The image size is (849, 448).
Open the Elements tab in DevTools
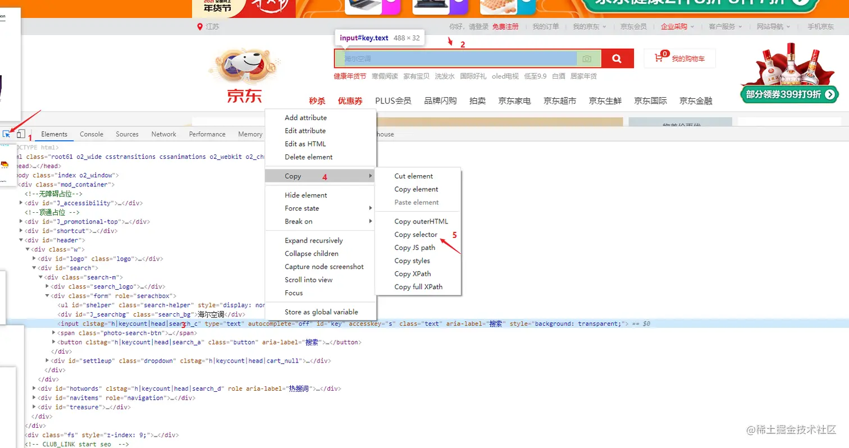(54, 134)
